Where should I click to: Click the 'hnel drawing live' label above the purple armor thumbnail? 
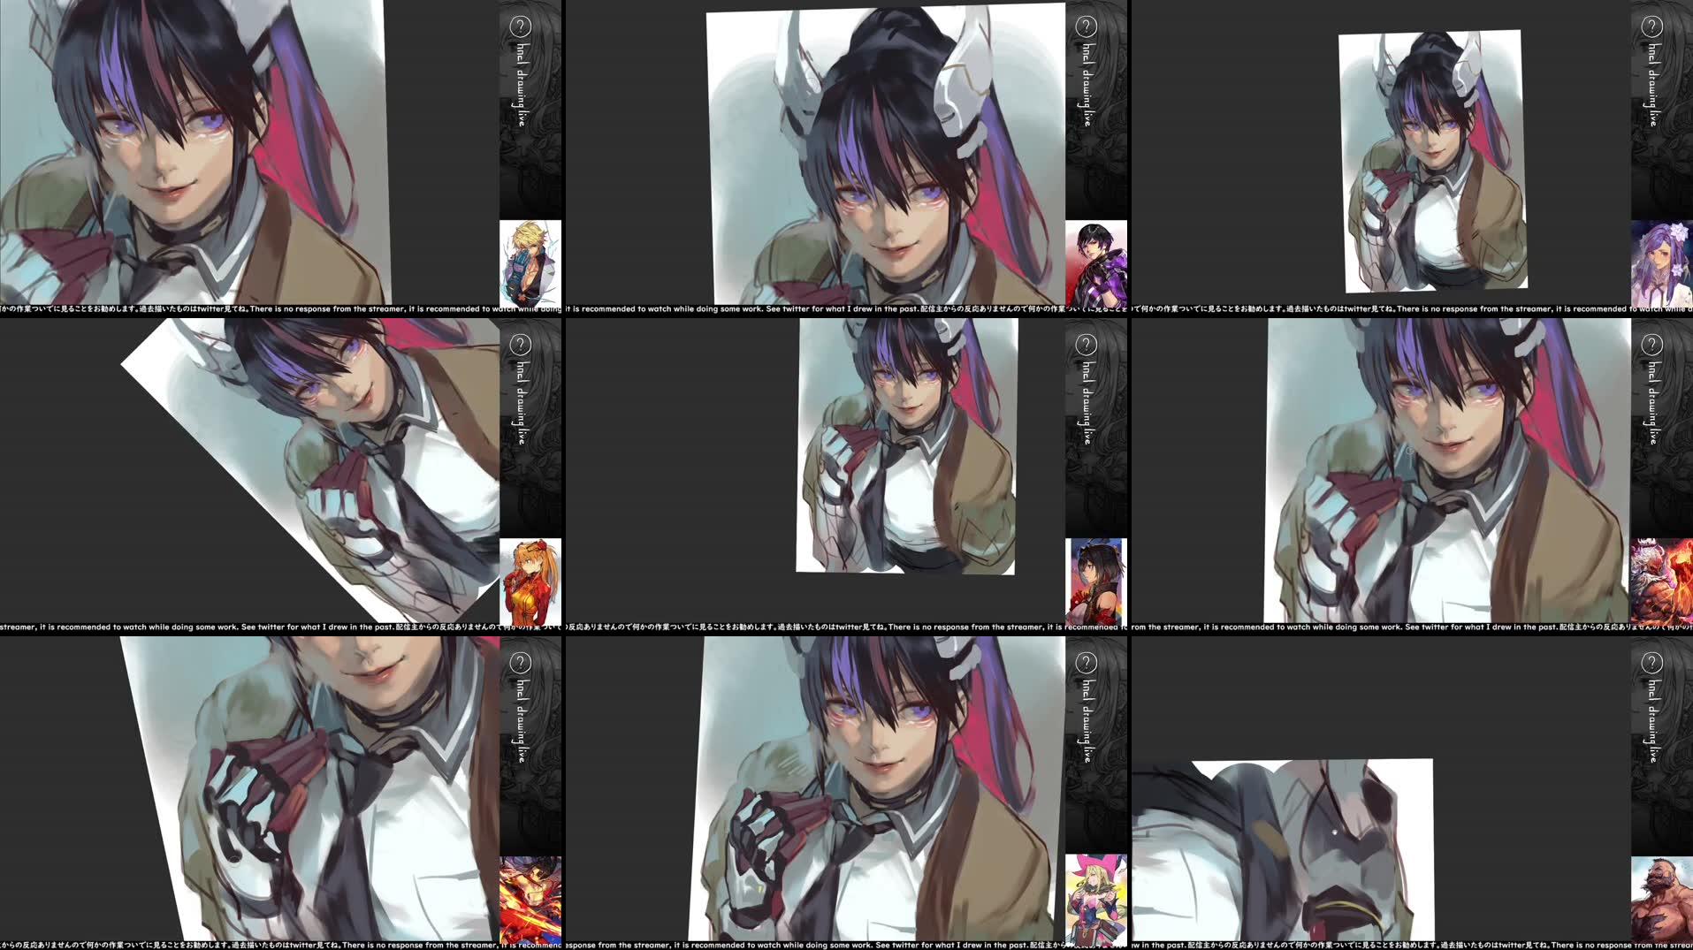1087,85
